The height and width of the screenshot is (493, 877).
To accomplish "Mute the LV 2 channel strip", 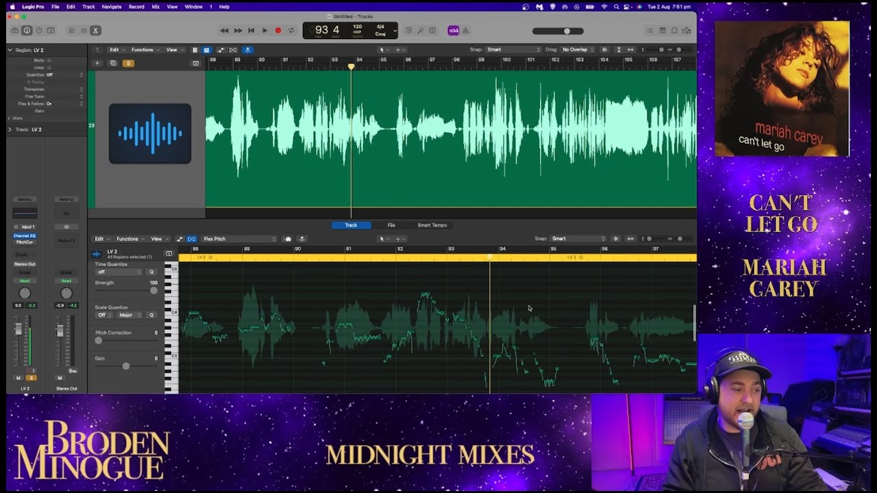I will pos(18,378).
